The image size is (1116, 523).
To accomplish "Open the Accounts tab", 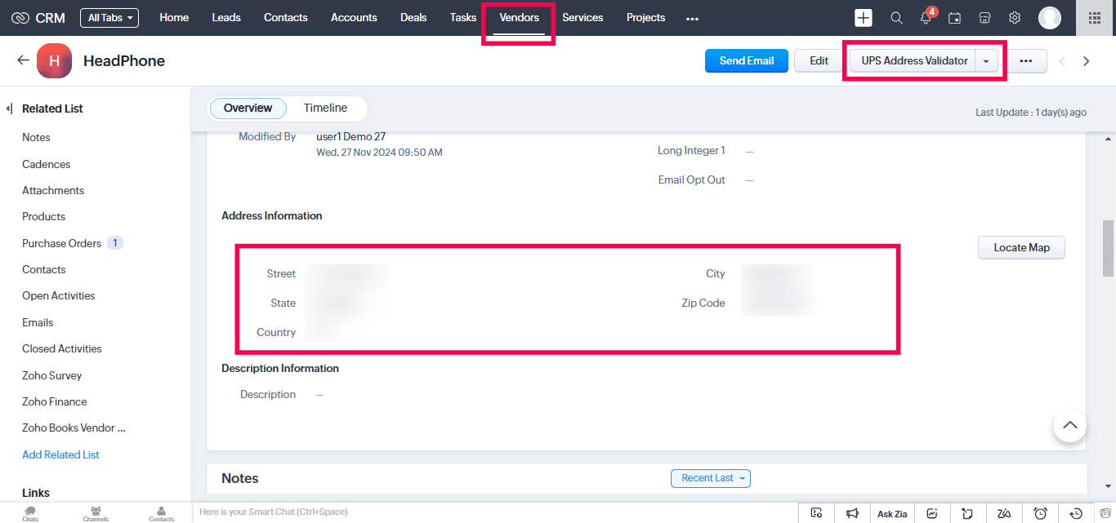I will 354,17.
